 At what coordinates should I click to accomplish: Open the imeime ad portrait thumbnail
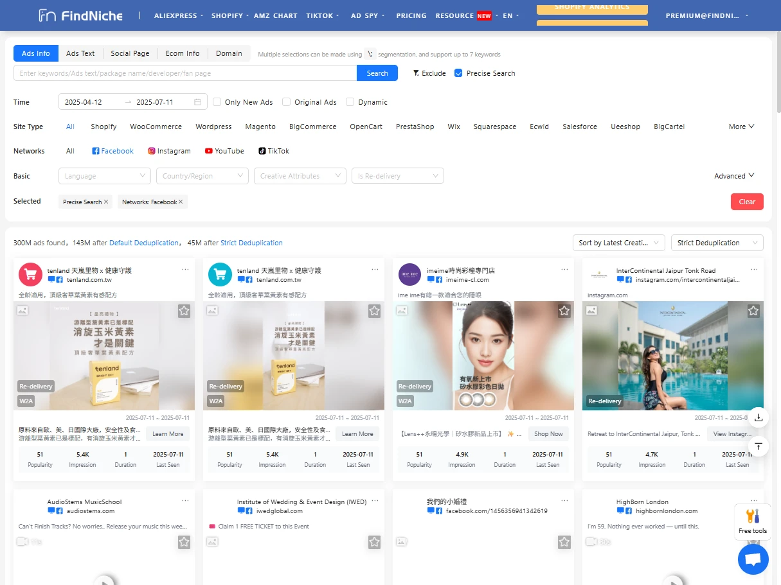[x=483, y=356]
